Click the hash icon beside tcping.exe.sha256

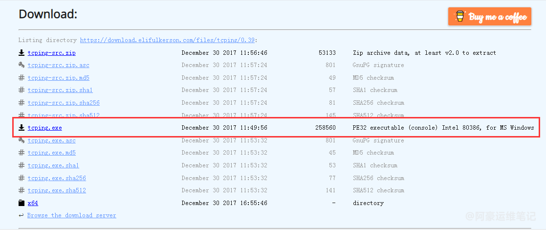(x=21, y=178)
